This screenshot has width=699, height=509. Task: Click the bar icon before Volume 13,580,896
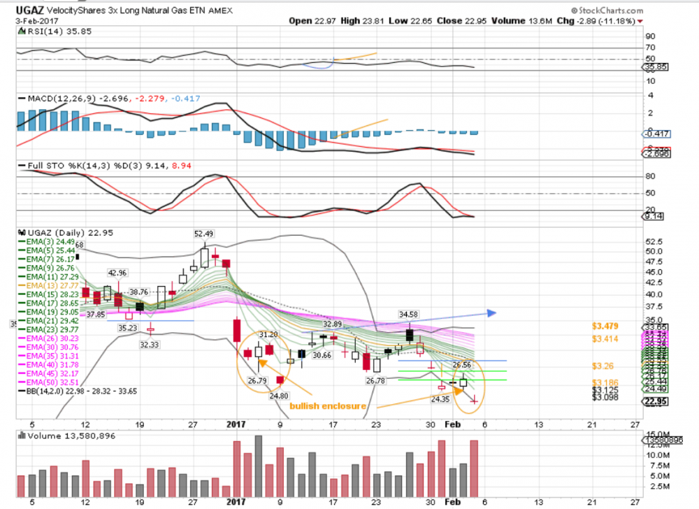click(x=22, y=436)
